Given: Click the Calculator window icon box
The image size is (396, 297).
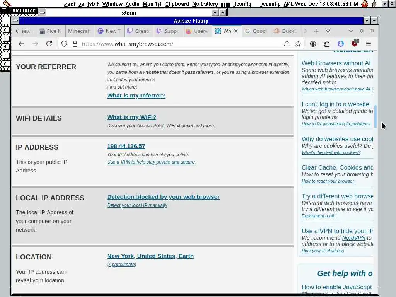Looking at the screenshot, I should [4, 10].
